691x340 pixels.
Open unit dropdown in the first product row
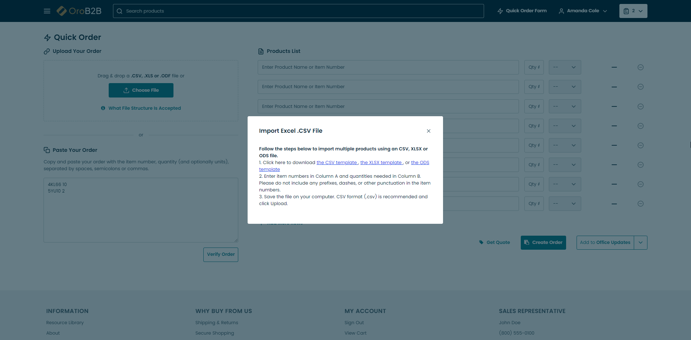[x=565, y=67]
